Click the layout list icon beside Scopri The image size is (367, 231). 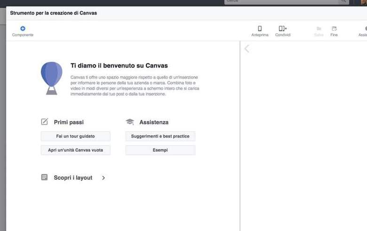tap(44, 177)
